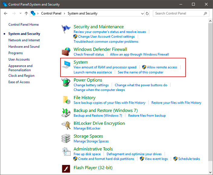213x175 pixels.
Task: Open Network and Internet category
Action: [x=24, y=40]
